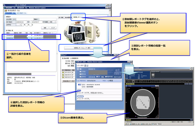This screenshot has height=129, width=196.
Task: Open the start date calendar picker icon
Action: tap(28, 22)
